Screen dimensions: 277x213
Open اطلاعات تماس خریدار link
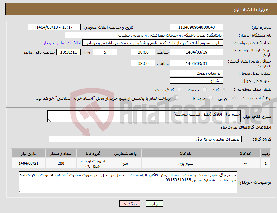(x=62, y=43)
